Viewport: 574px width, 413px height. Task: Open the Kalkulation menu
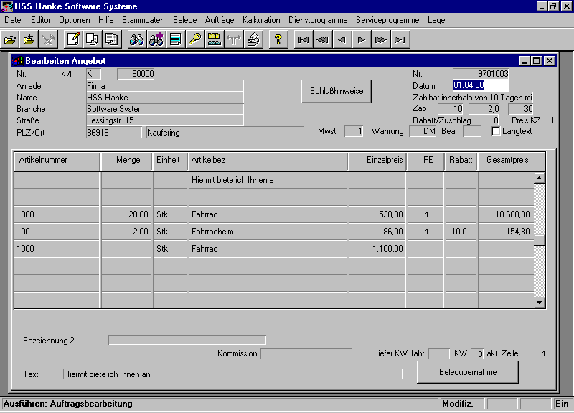pos(261,20)
